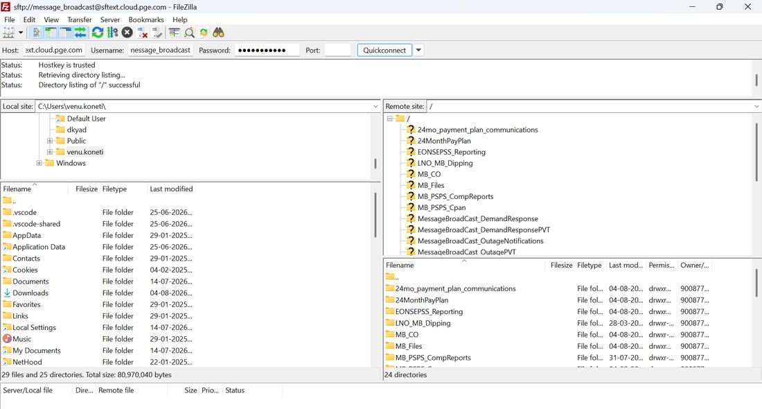Open the View menu
Image resolution: width=762 pixels, height=409 pixels.
(51, 19)
